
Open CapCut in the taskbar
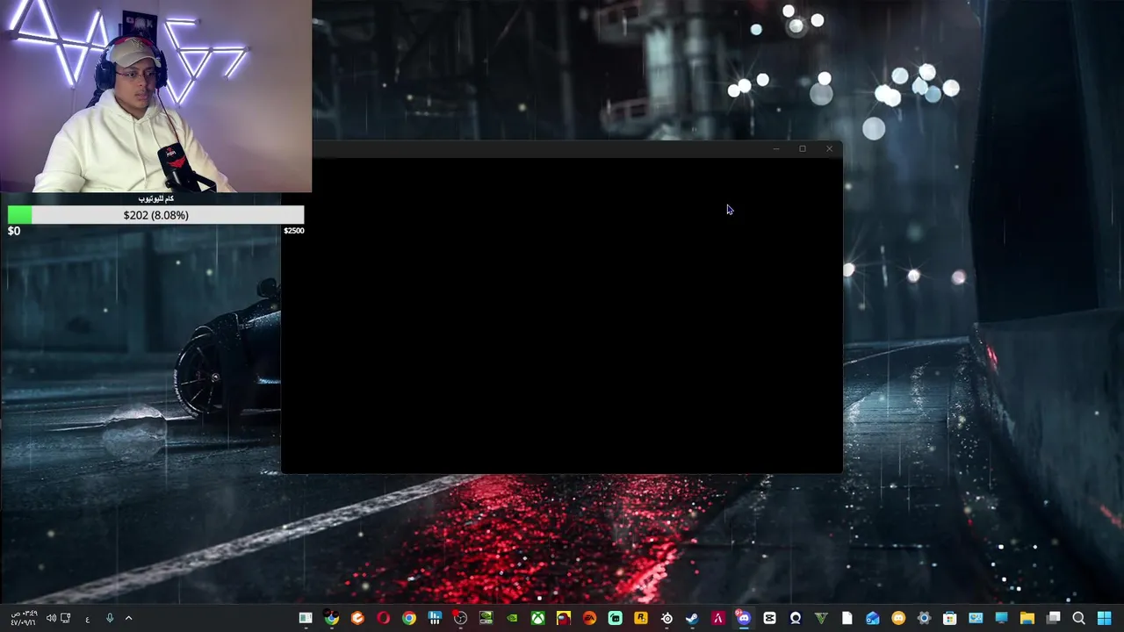click(769, 619)
